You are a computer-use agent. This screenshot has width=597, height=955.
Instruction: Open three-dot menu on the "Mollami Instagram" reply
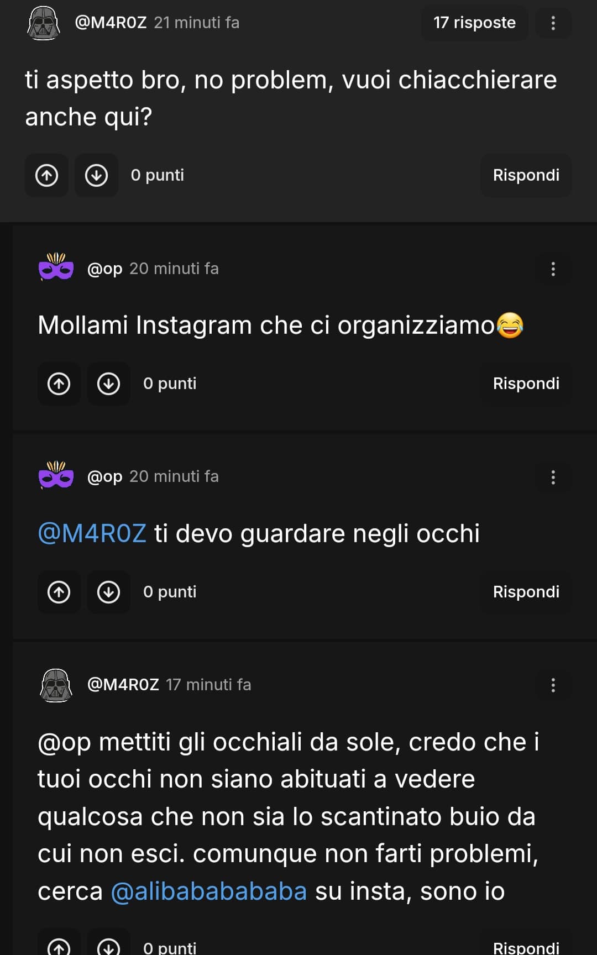[x=553, y=269]
